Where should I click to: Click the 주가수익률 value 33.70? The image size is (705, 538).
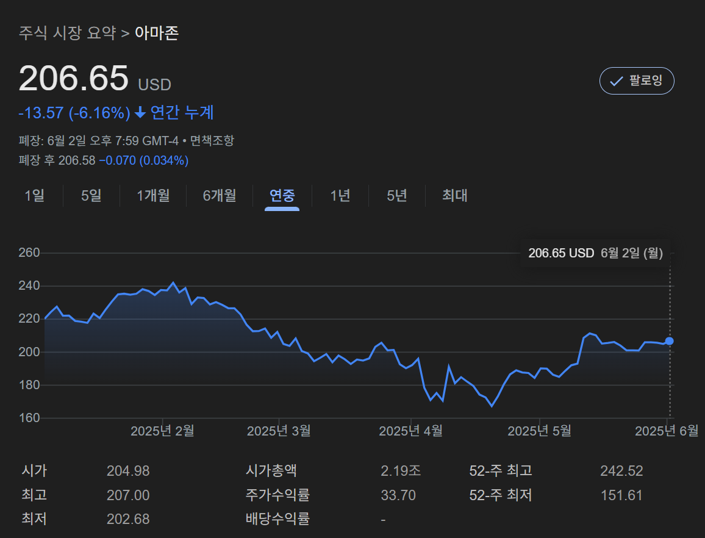[398, 495]
